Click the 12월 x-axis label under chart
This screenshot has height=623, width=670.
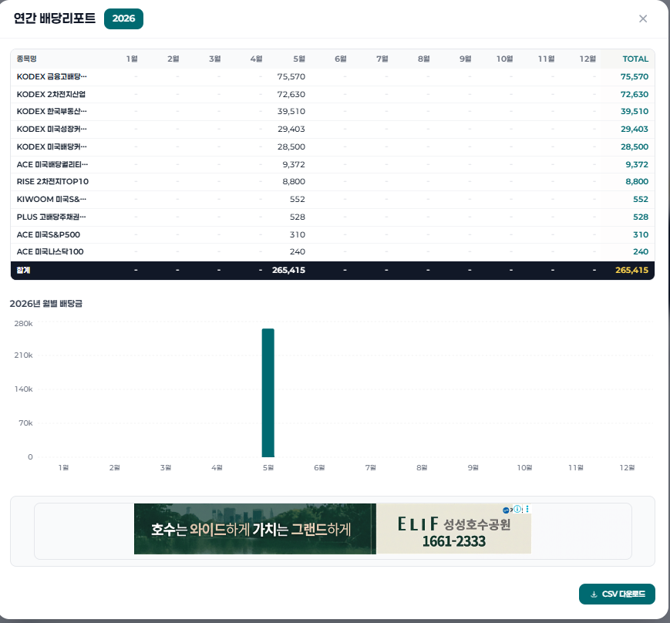coord(627,467)
